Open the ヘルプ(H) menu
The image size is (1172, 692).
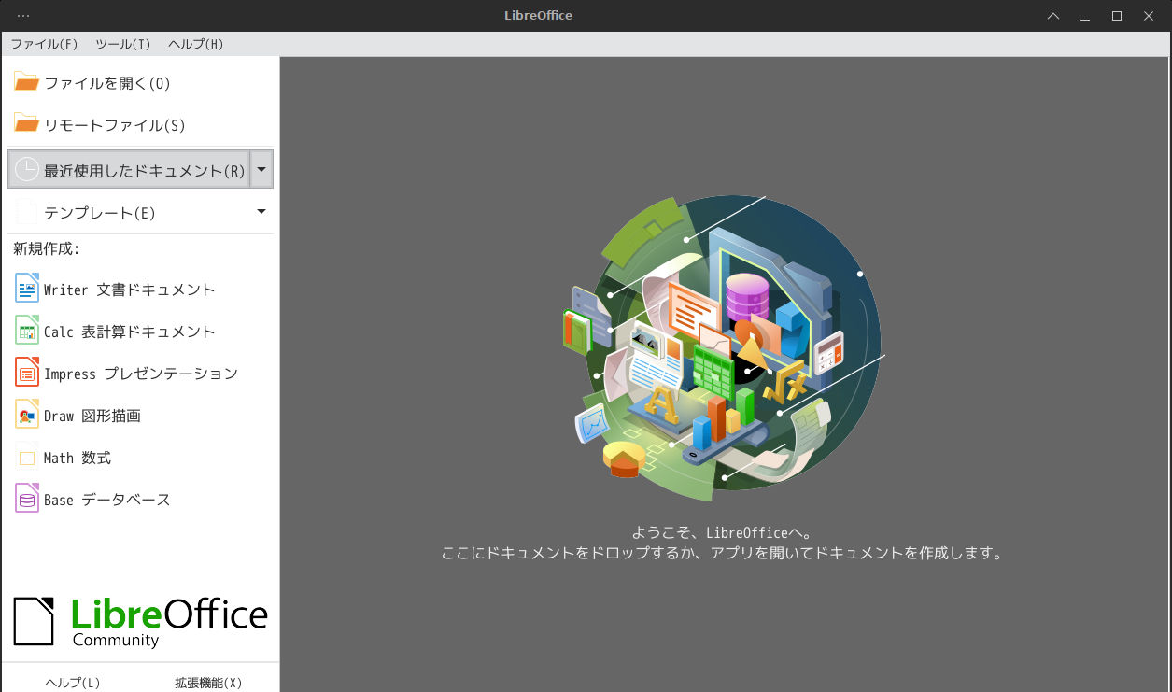coord(196,44)
